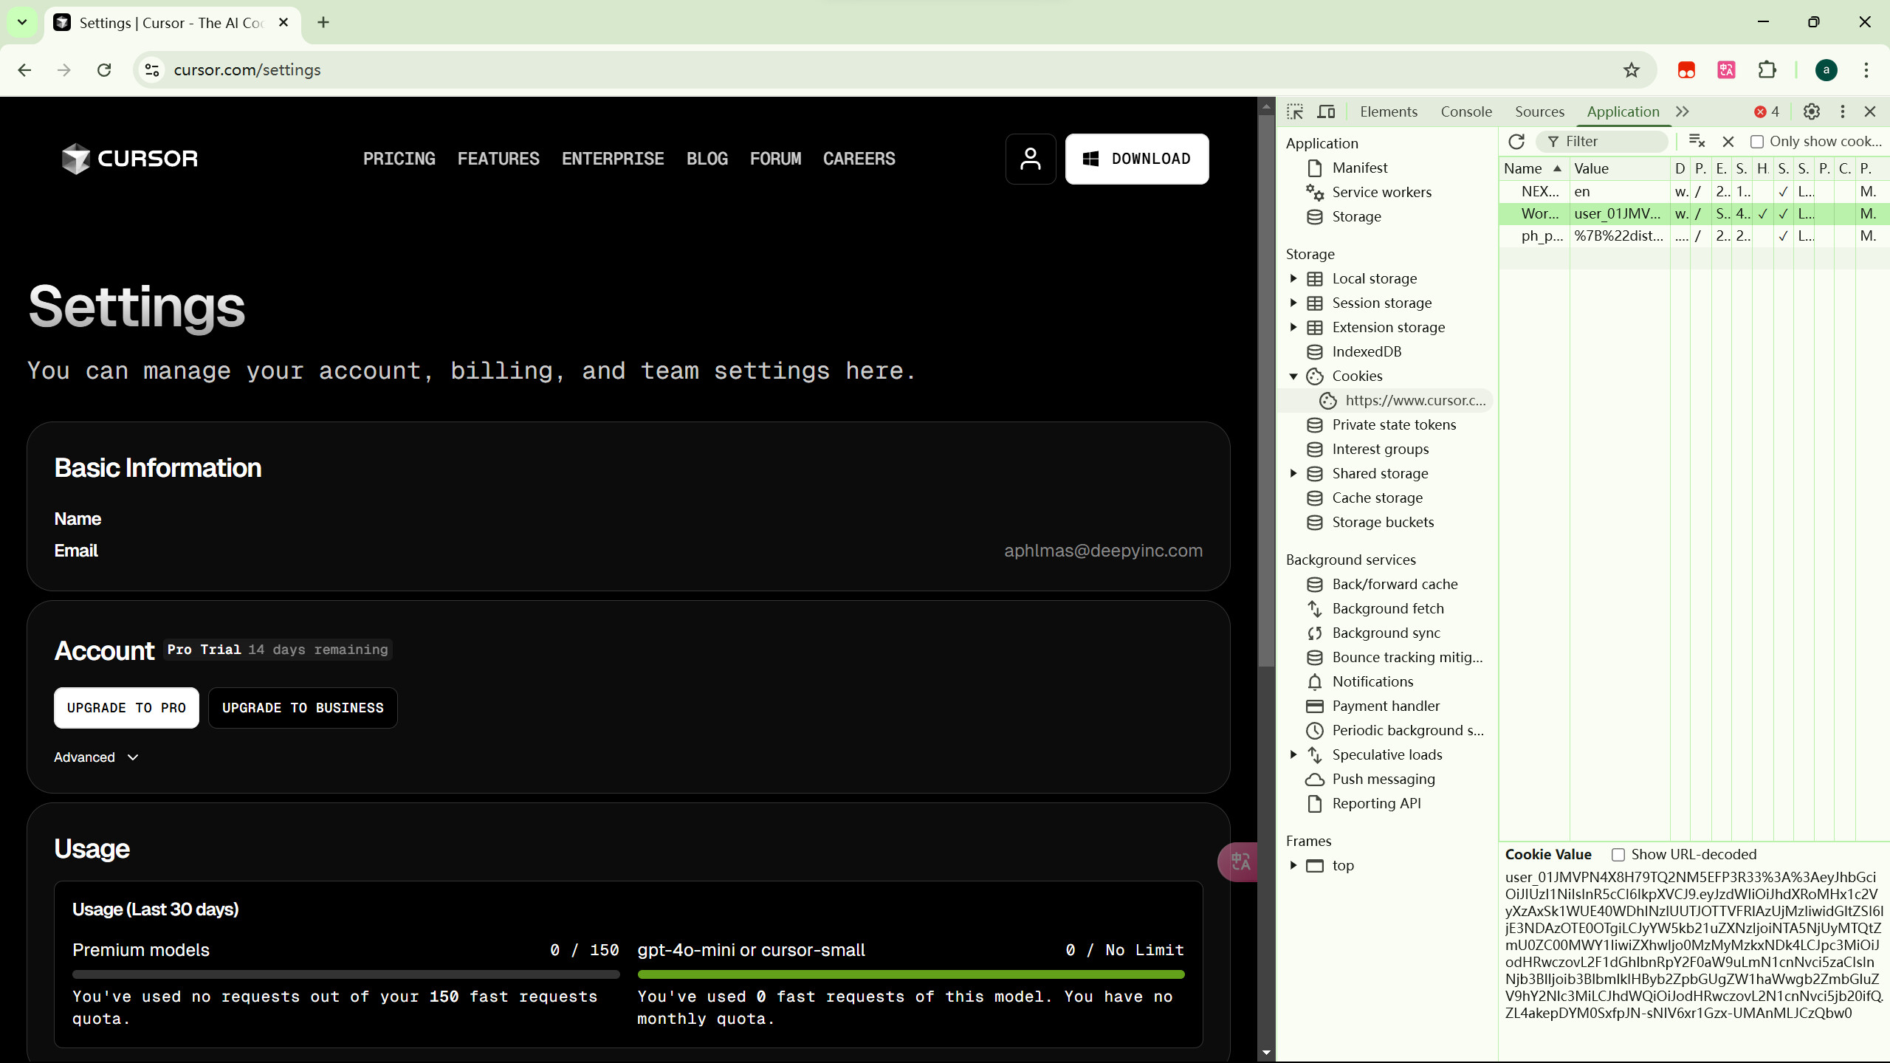Click the clear all cookies icon

coord(1697,141)
